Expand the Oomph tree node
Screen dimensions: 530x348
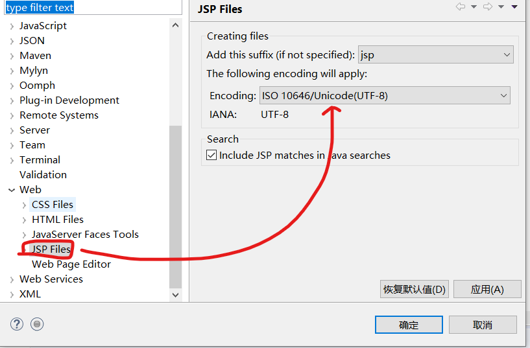pyautogui.click(x=12, y=86)
